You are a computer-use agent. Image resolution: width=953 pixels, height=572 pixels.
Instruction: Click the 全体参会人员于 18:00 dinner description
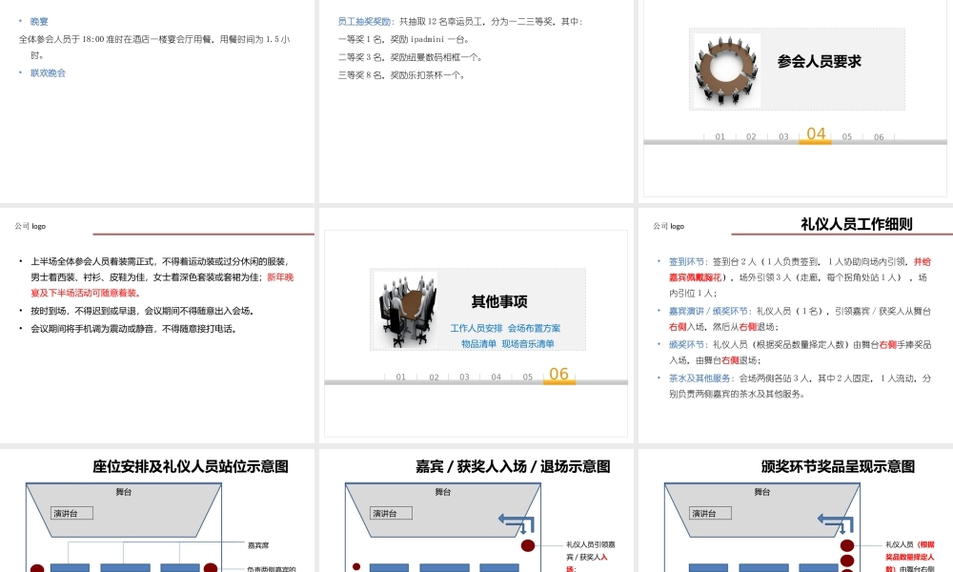coord(154,48)
